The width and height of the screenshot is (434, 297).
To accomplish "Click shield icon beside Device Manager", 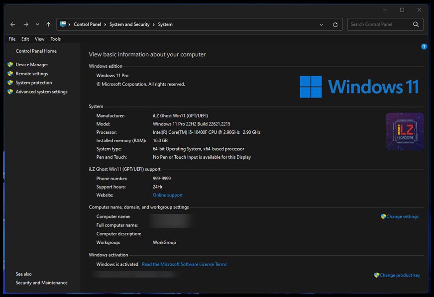I will pos(10,65).
